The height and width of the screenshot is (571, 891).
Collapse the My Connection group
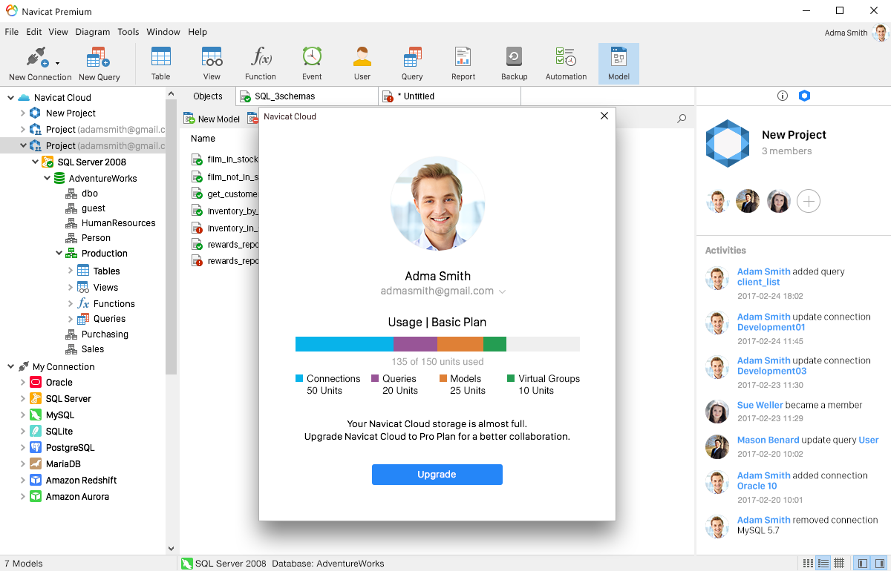click(10, 367)
